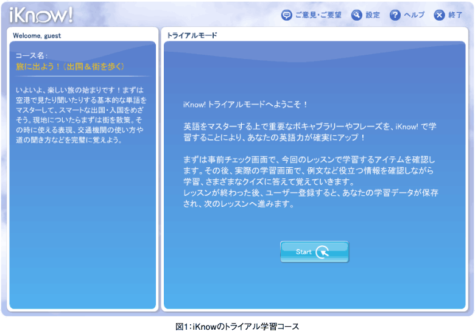Click the cursor icon on Start button
Image resolution: width=475 pixels, height=334 pixels.
(322, 252)
